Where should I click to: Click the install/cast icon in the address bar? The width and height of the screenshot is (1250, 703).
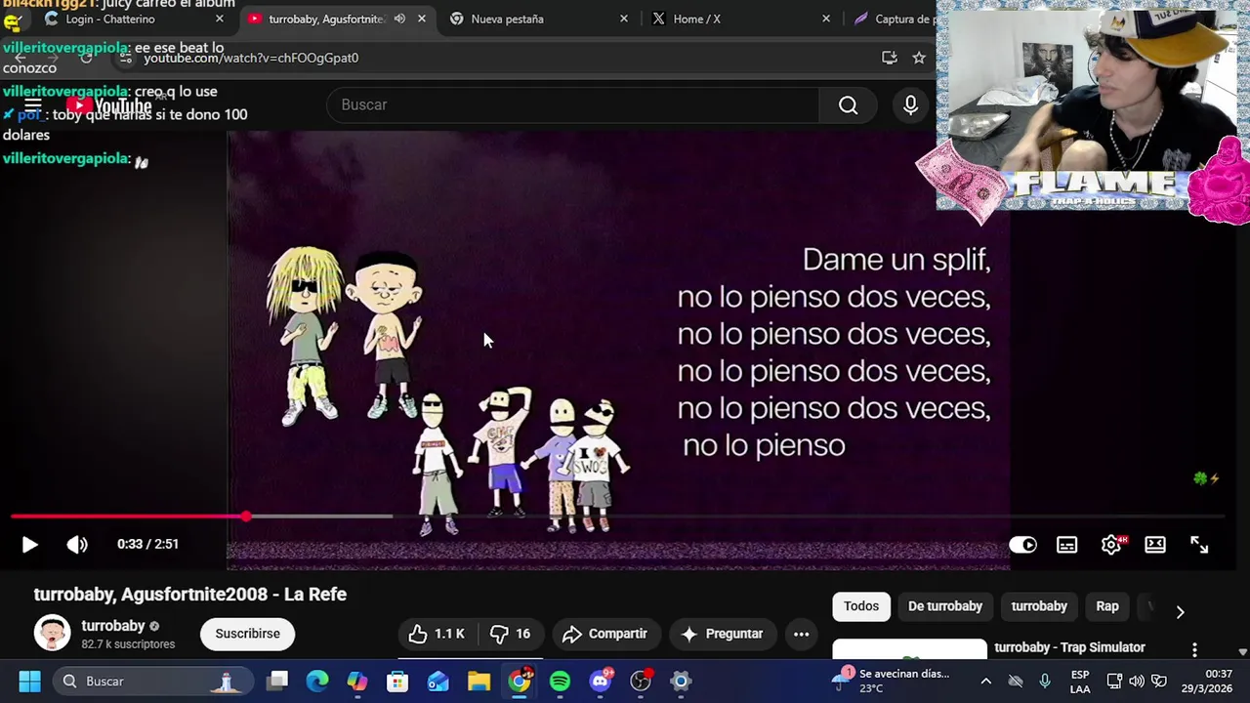(x=889, y=58)
